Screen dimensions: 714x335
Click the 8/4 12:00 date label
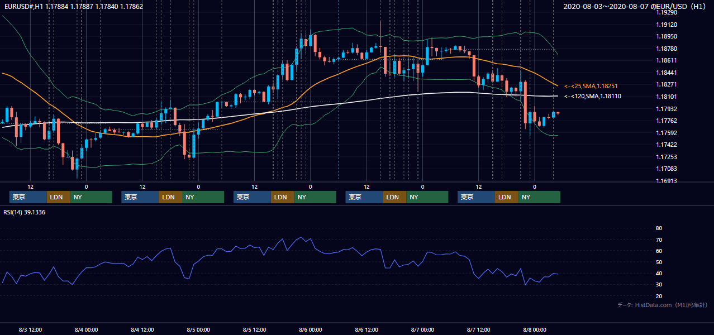(142, 329)
